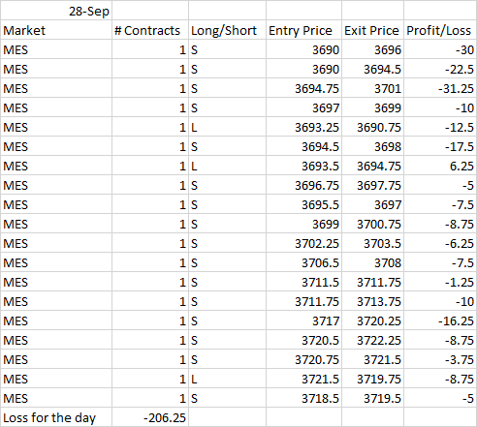
Task: Select S cell in 3694.75 entry row
Action: point(227,88)
